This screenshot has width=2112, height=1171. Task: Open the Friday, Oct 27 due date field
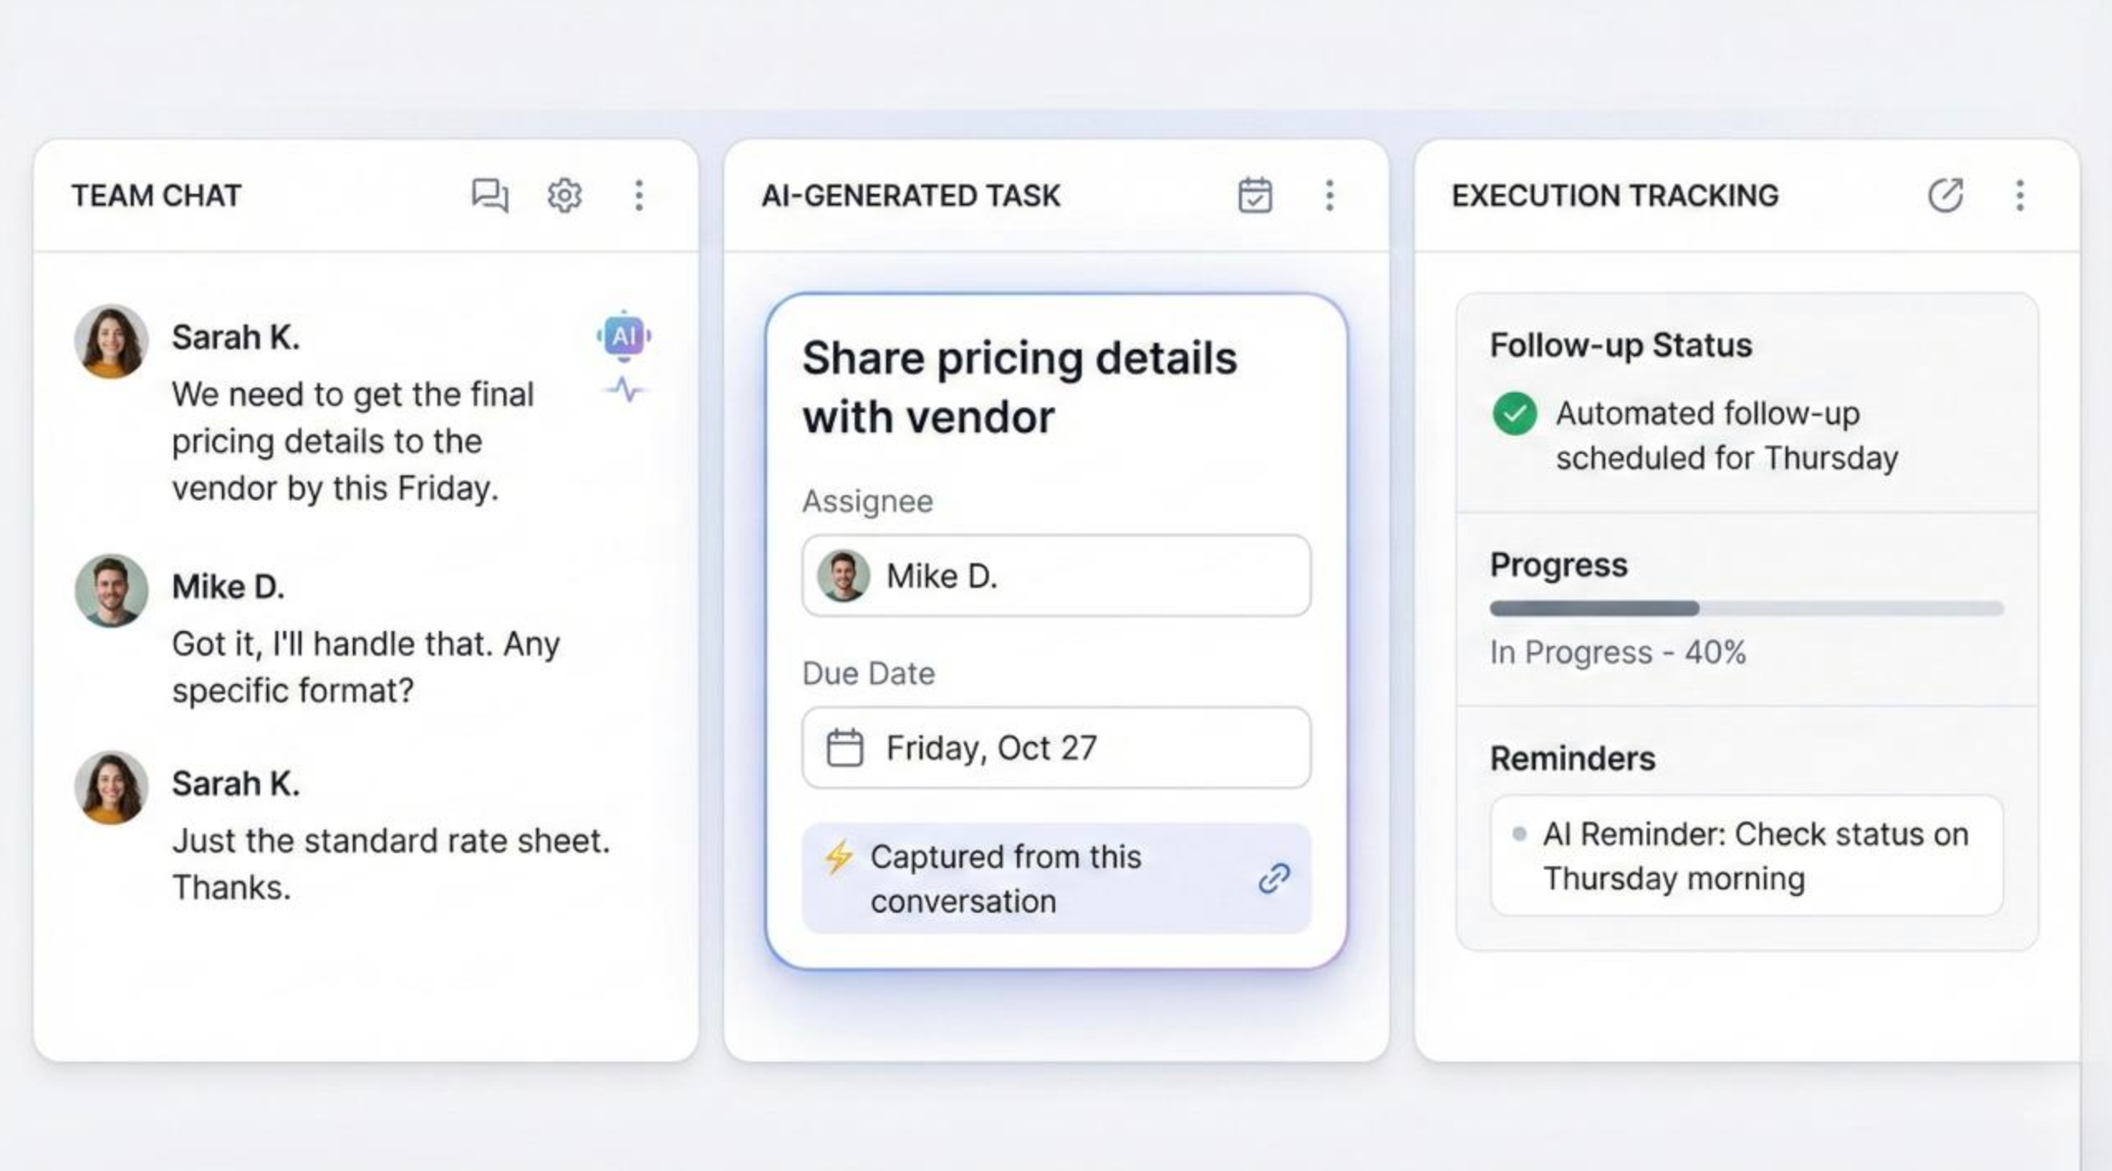tap(1056, 748)
